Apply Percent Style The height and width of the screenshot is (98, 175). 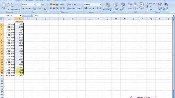coord(90,8)
